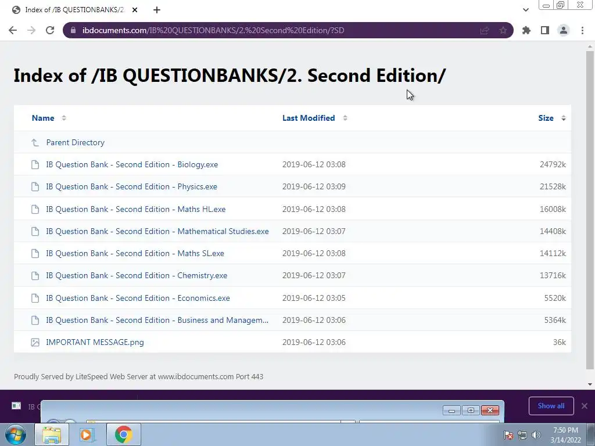
Task: Click the 24792k size for Biology
Action: pos(553,164)
